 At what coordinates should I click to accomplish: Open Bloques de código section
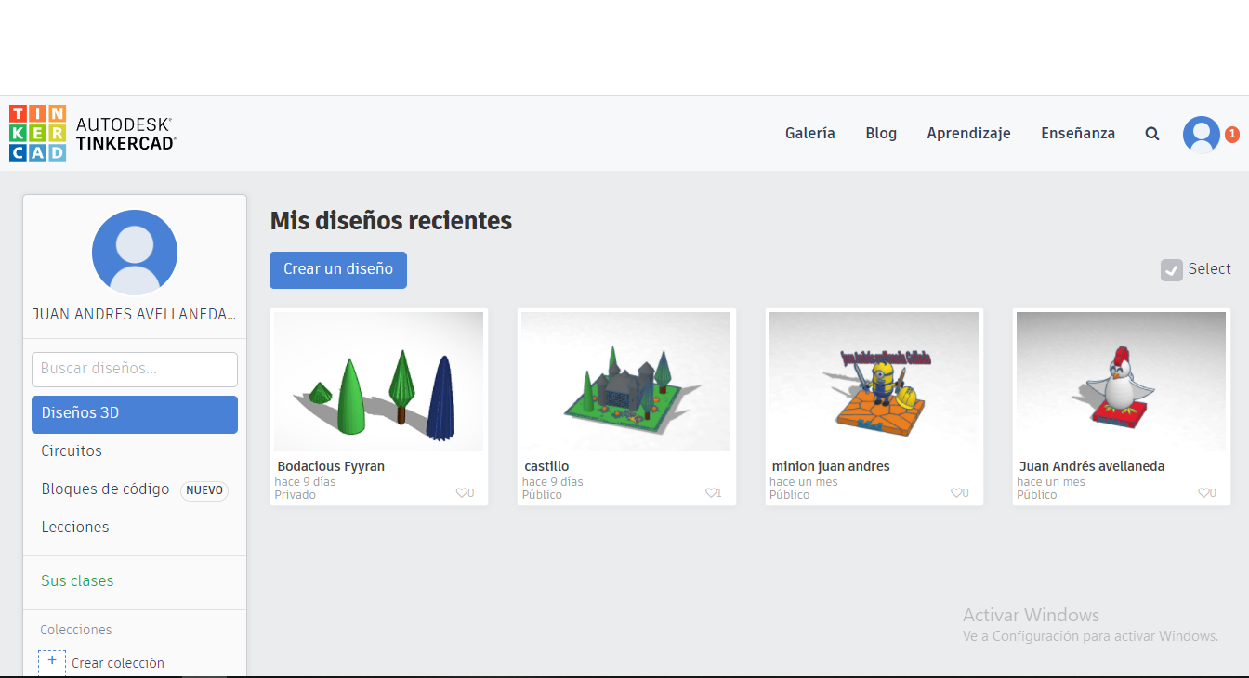(106, 489)
